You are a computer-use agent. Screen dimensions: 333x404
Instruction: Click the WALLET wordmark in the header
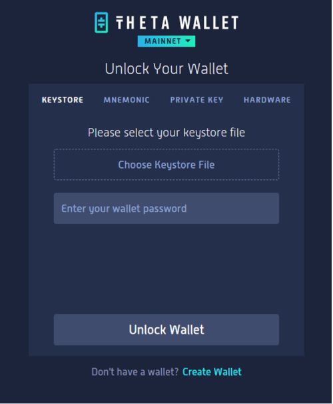click(208, 23)
